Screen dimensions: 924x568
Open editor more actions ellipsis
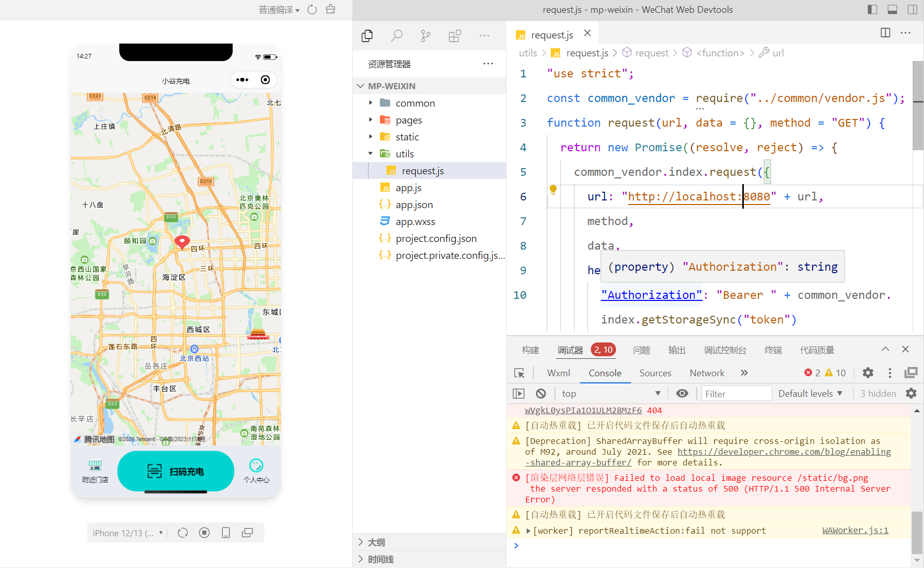[x=906, y=33]
